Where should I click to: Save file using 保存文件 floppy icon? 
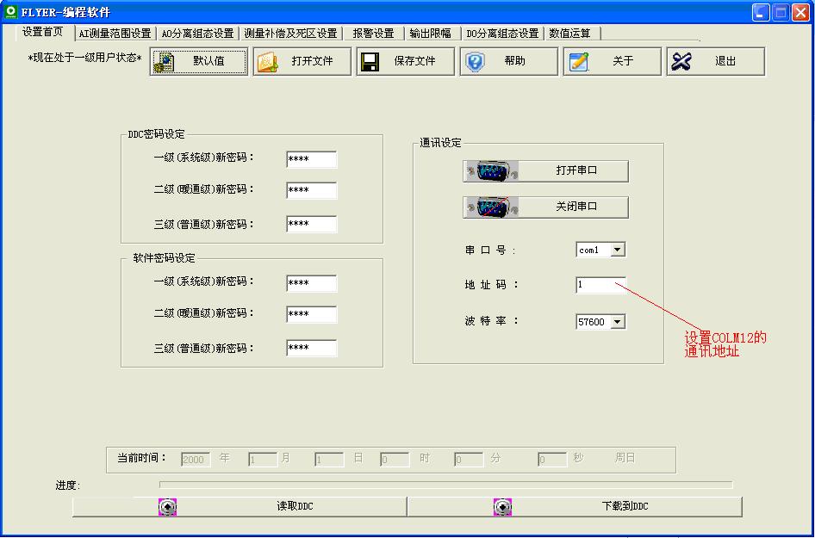click(371, 62)
